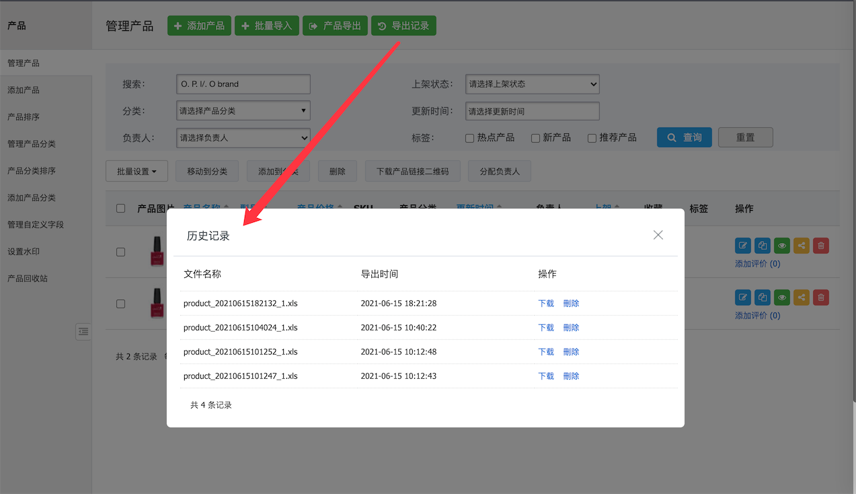The height and width of the screenshot is (494, 856).
Task: Close the 历史记录 dialog with the X
Action: pos(658,235)
